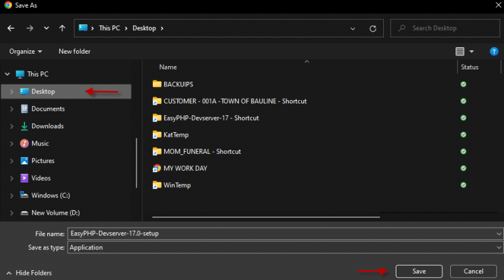Expand the Windows (C:) drive node
Screen dimensions: 504x280
click(x=12, y=196)
